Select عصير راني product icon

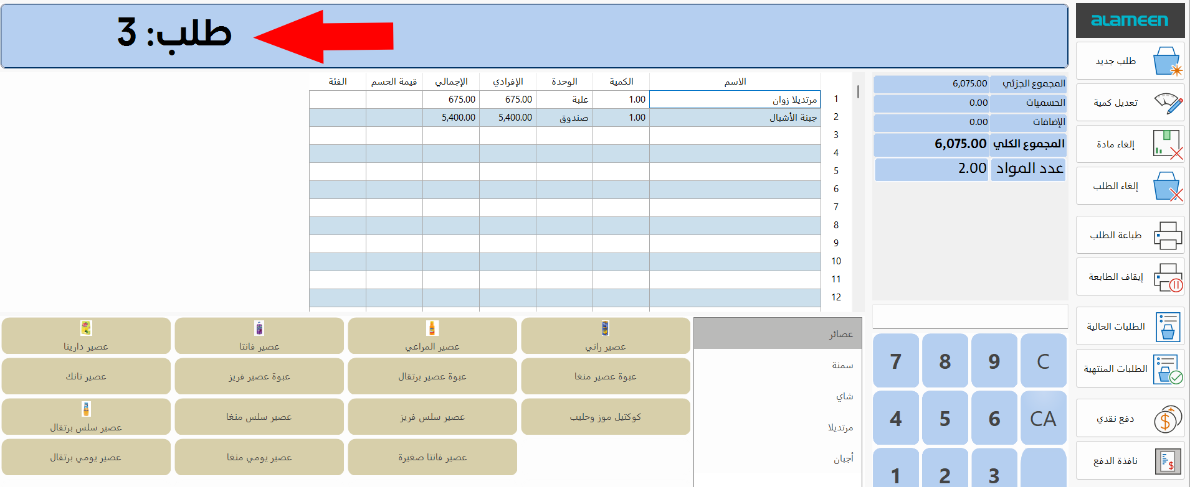pyautogui.click(x=605, y=328)
